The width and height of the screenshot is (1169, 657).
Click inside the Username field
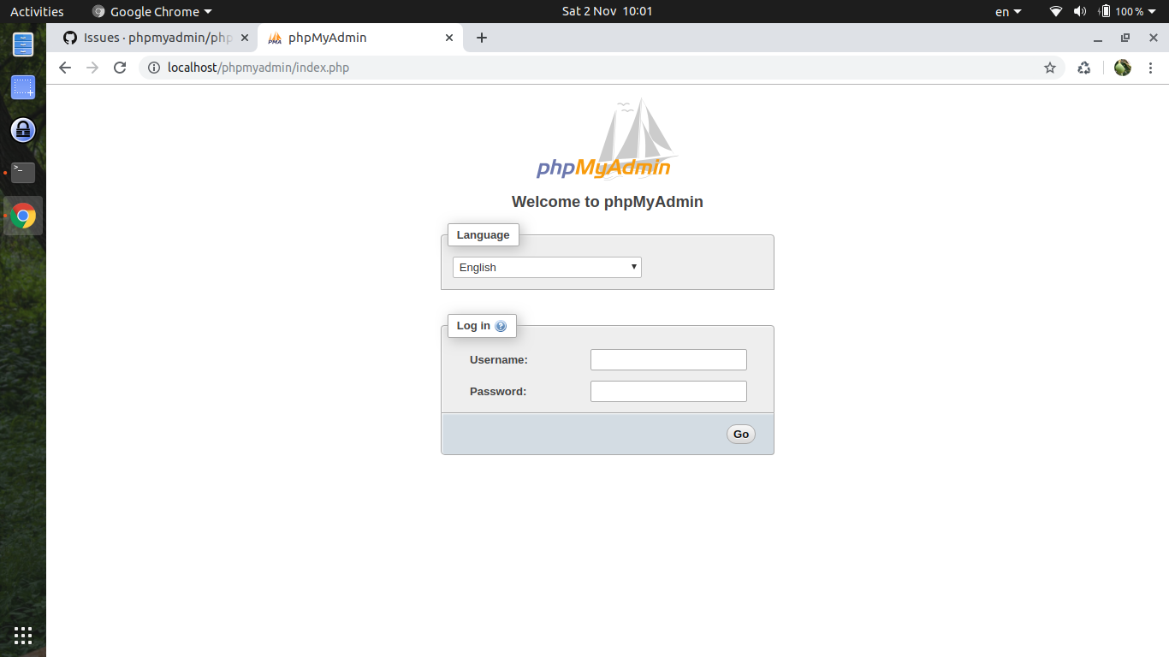pos(668,359)
